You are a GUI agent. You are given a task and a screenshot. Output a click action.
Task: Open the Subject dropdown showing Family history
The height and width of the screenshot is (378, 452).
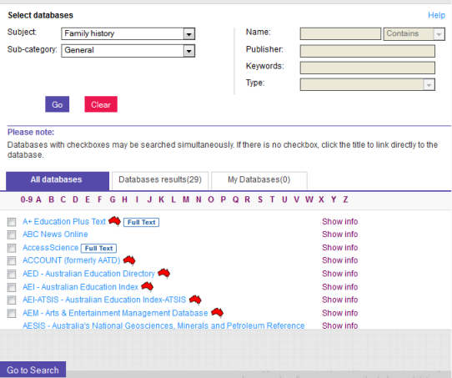click(x=128, y=33)
